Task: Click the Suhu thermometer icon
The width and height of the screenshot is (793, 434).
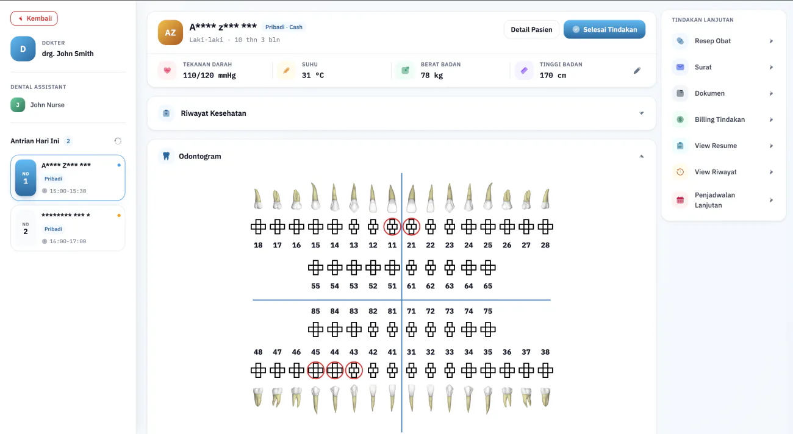Action: [x=285, y=71]
